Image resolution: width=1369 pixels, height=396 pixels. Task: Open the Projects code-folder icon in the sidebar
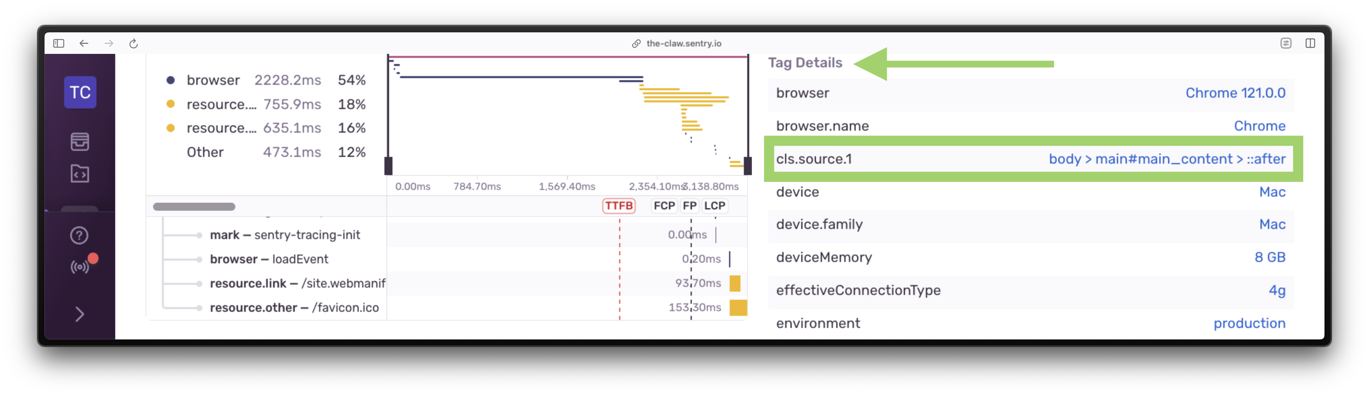point(80,173)
